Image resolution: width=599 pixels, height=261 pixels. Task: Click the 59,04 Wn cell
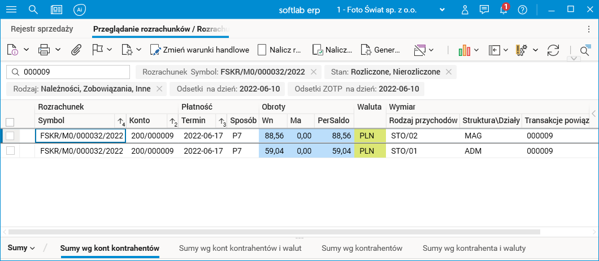(x=273, y=151)
